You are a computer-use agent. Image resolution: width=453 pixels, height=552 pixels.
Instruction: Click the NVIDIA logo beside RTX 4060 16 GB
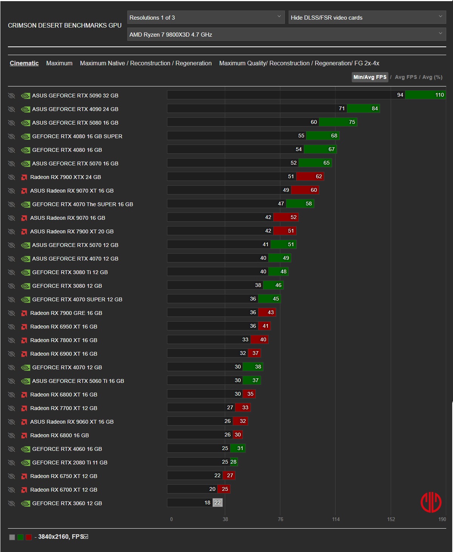coord(25,449)
